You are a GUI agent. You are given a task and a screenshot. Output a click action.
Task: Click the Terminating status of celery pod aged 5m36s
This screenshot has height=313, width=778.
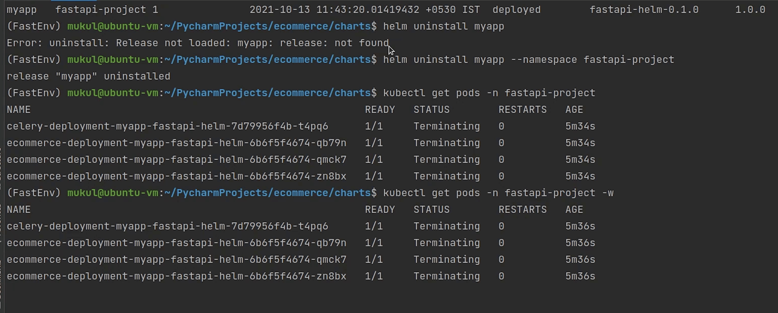pos(446,226)
